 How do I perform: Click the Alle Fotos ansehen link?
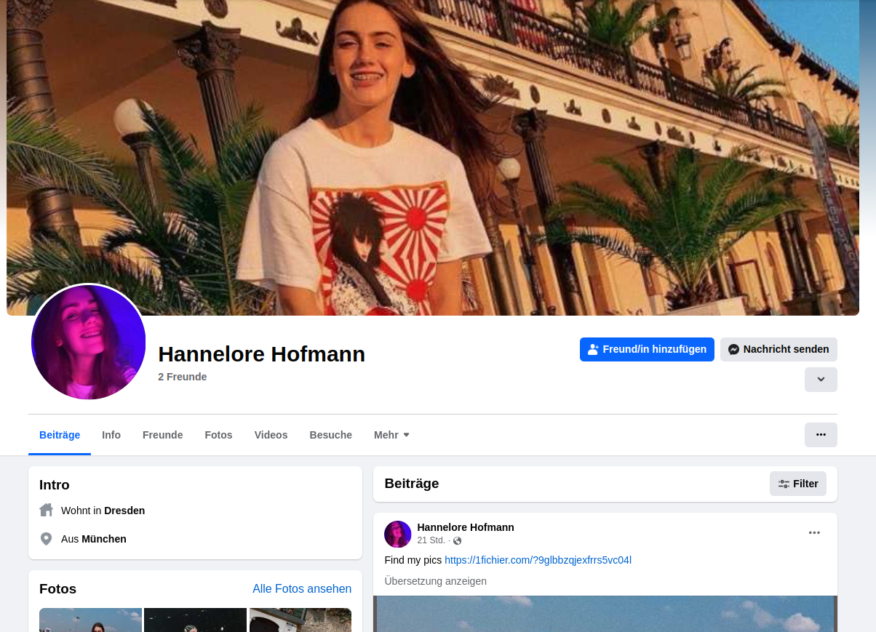pos(302,589)
